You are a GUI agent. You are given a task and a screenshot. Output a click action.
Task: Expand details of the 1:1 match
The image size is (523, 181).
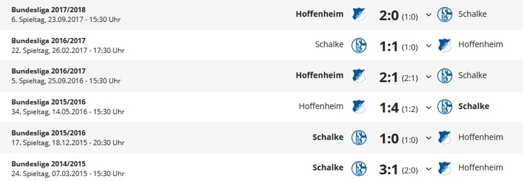coord(428,46)
